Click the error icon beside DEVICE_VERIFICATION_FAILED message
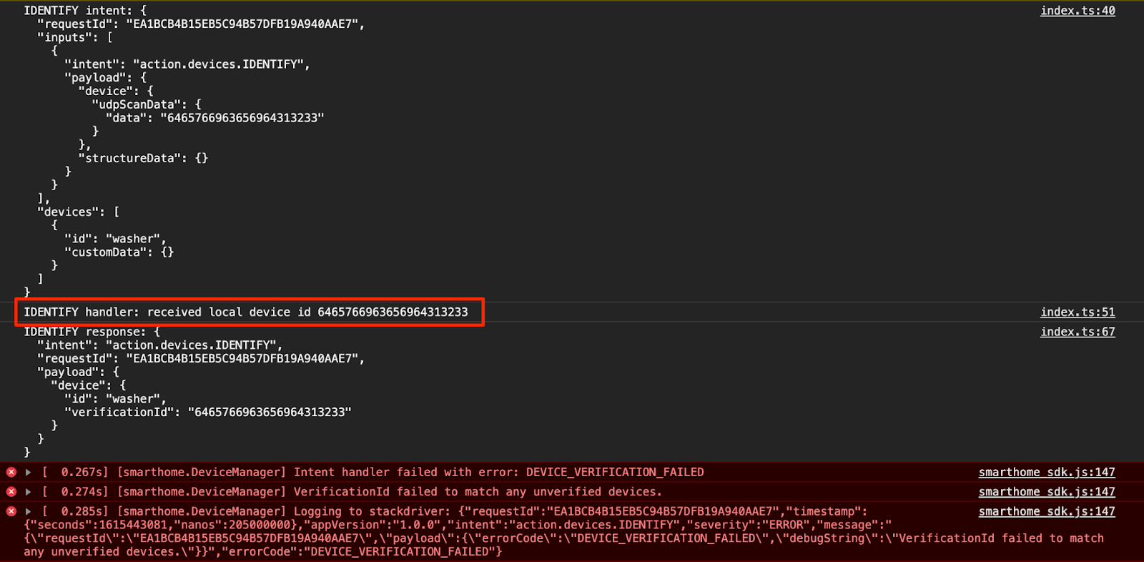Viewport: 1144px width, 562px height. (11, 472)
